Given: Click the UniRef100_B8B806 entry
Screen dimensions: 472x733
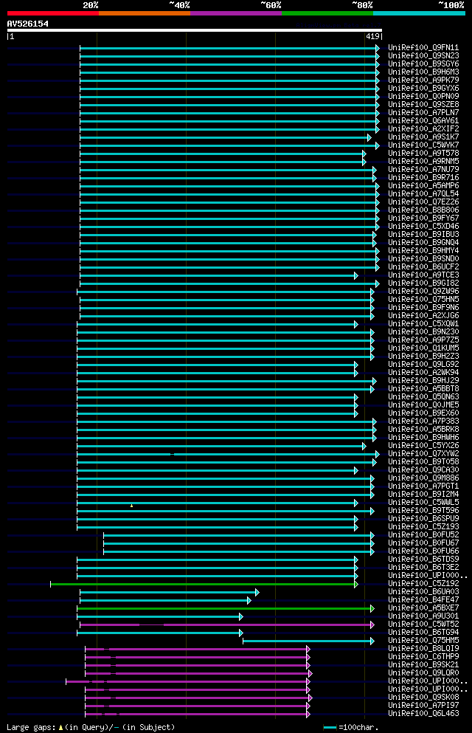Looking at the screenshot, I should pos(423,210).
